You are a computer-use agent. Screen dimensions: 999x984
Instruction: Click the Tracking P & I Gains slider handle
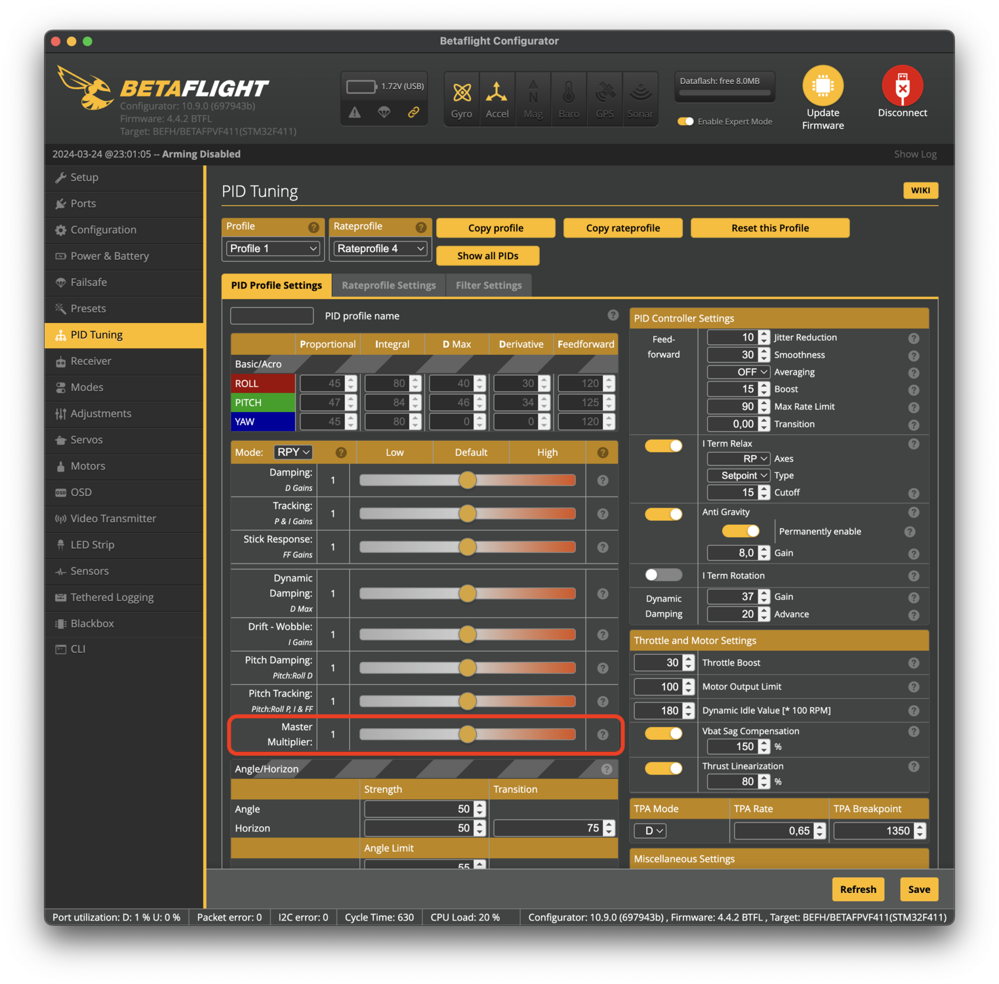[467, 514]
